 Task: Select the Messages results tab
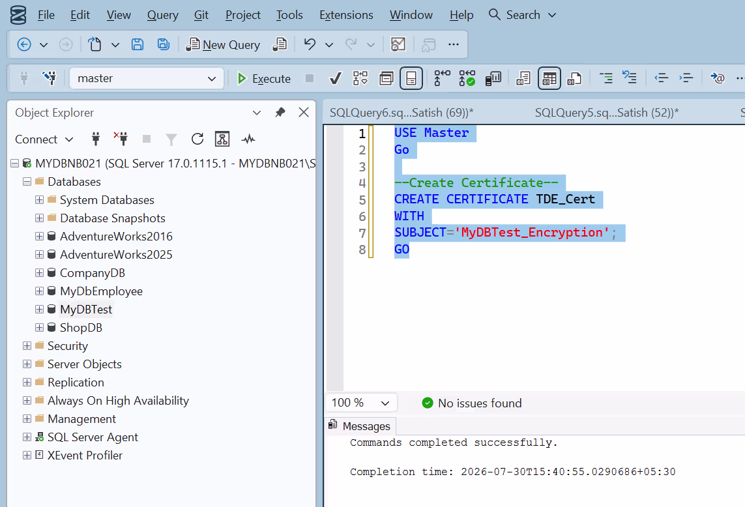(360, 426)
